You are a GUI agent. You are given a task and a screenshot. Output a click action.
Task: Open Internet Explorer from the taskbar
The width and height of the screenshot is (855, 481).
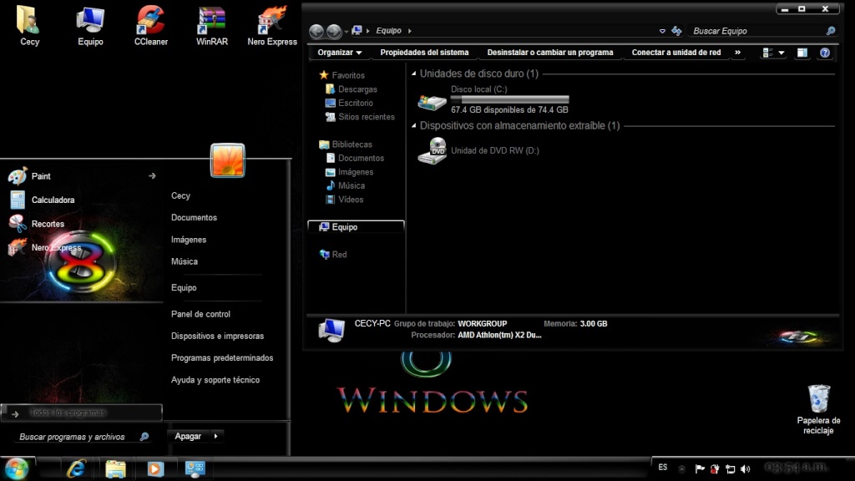tap(76, 468)
